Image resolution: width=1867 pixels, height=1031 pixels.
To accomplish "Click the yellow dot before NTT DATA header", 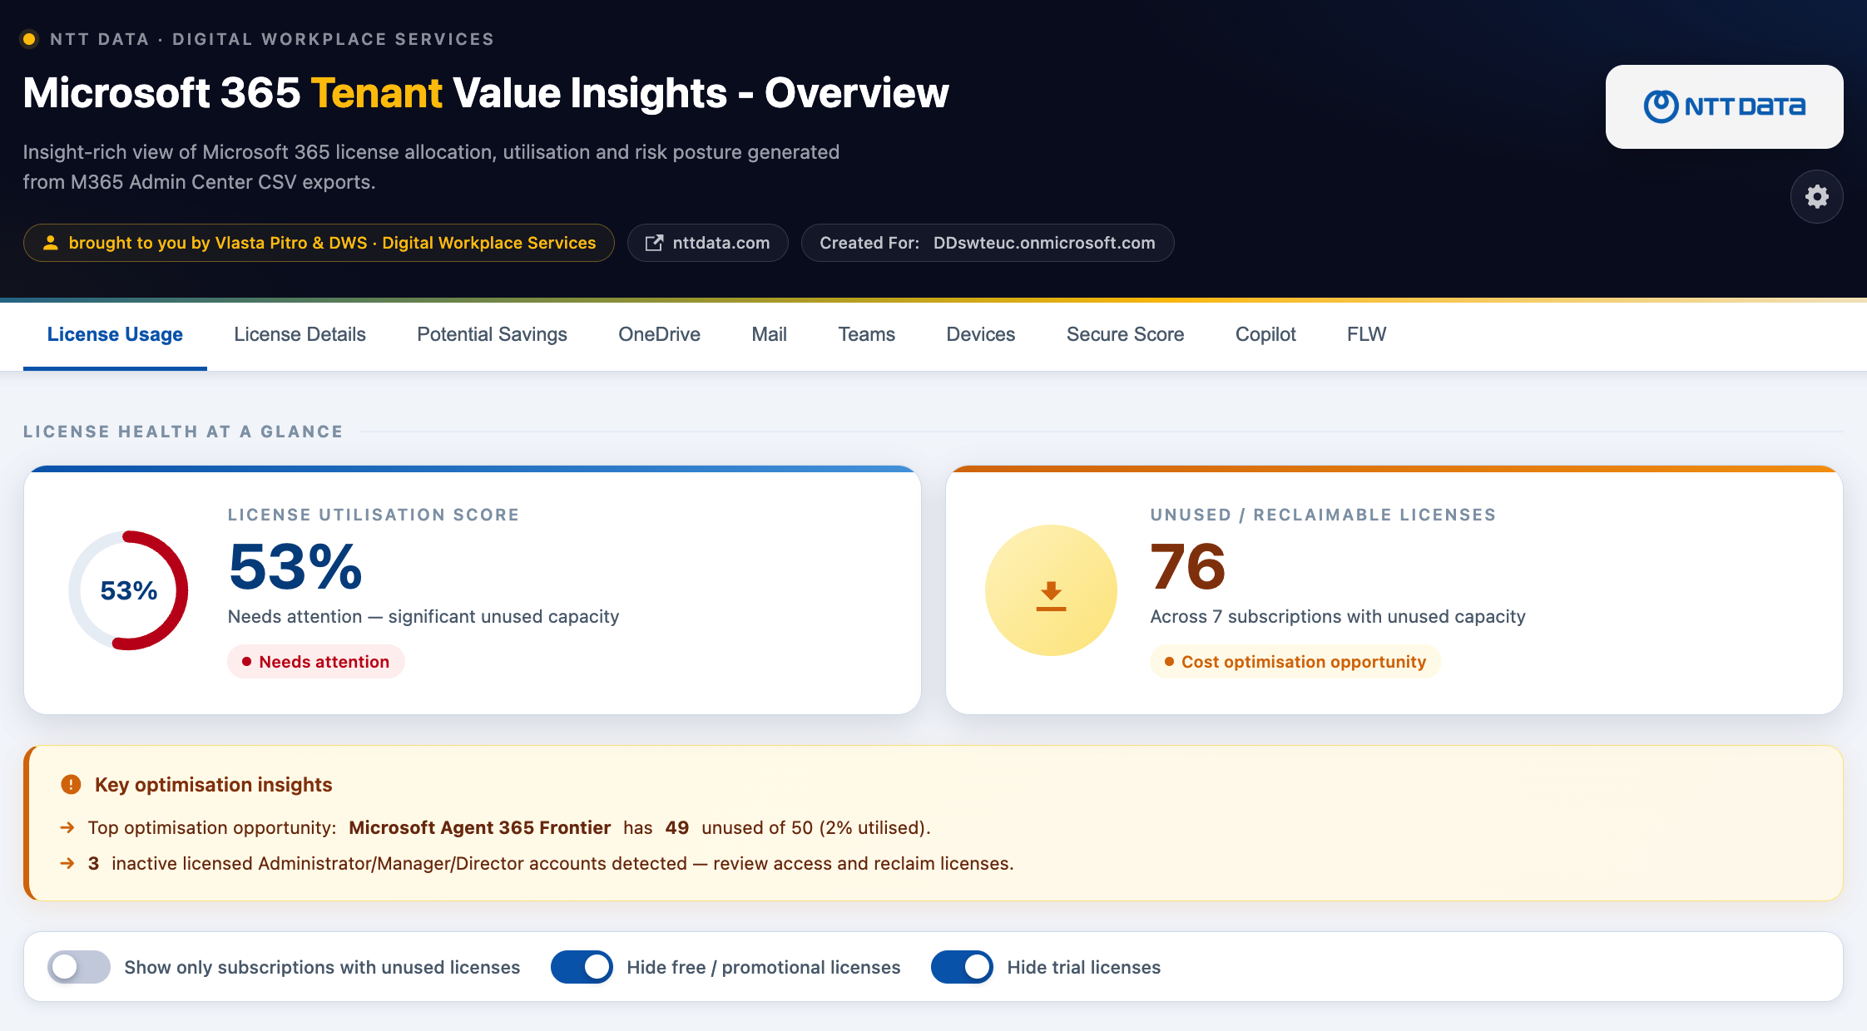I will click(29, 39).
